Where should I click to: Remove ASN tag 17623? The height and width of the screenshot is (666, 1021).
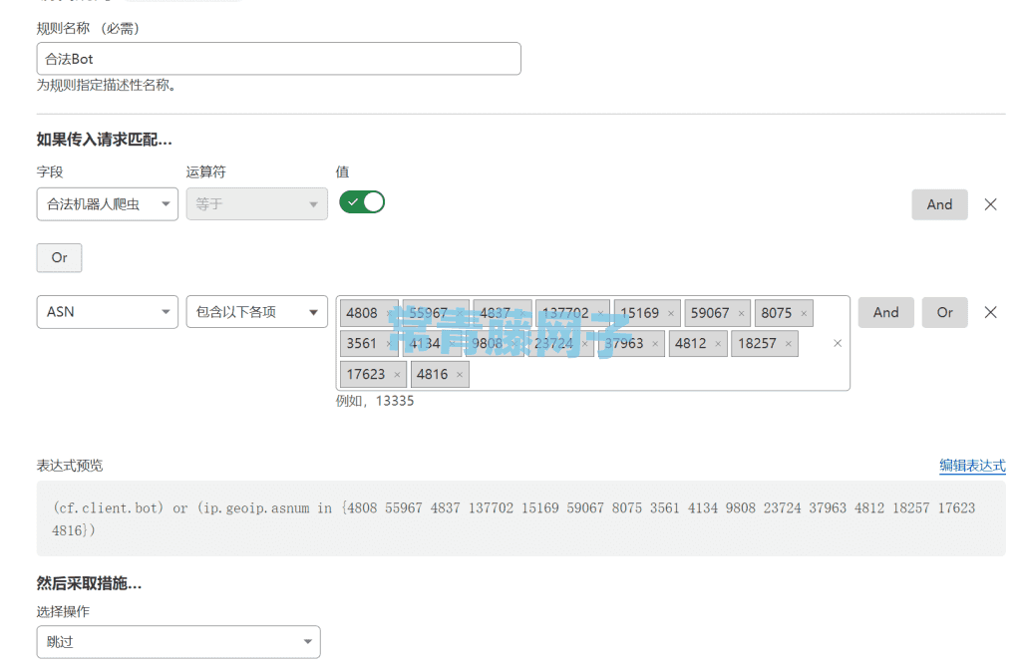click(397, 375)
